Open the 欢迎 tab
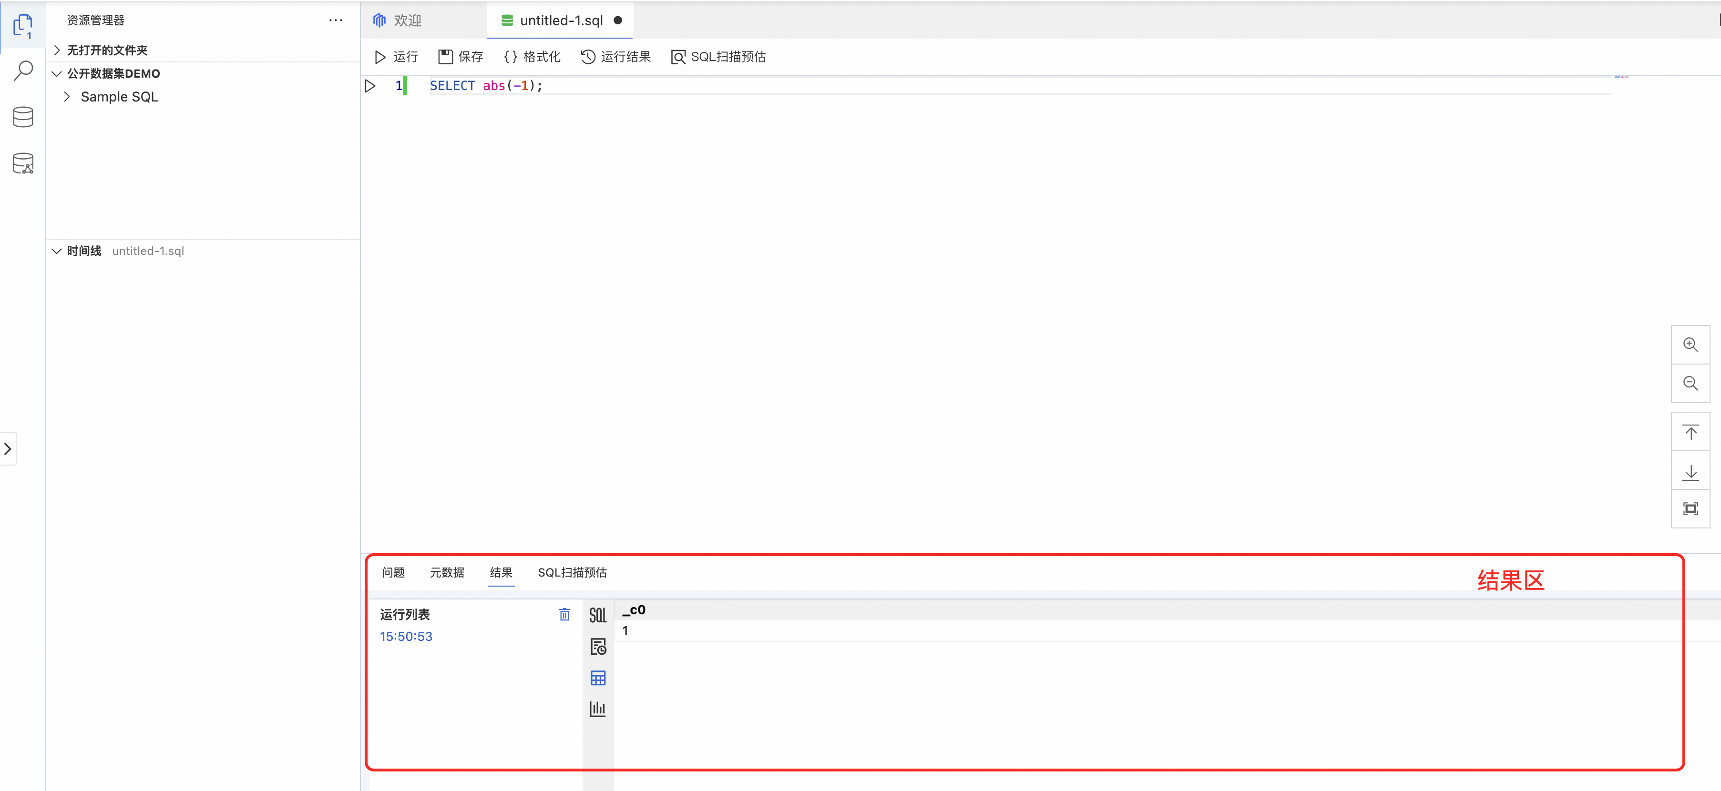 click(407, 20)
